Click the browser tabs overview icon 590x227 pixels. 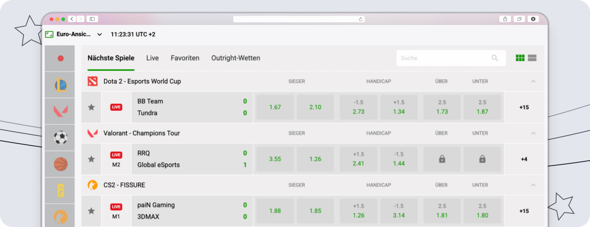(519, 19)
